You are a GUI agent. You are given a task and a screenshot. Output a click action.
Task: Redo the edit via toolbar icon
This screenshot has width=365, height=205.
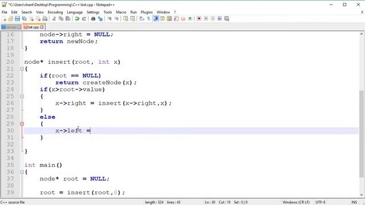click(x=84, y=19)
